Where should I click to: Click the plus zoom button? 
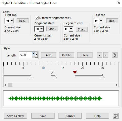106,55
